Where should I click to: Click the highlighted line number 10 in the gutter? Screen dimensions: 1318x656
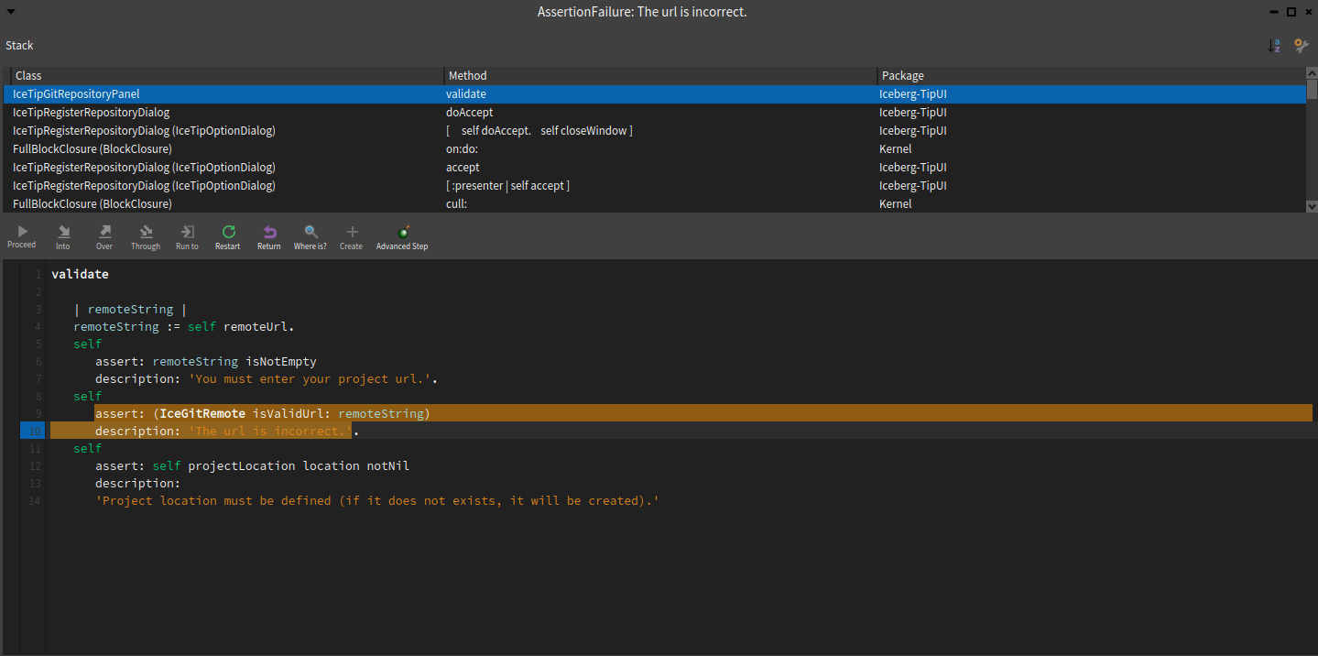tap(32, 431)
